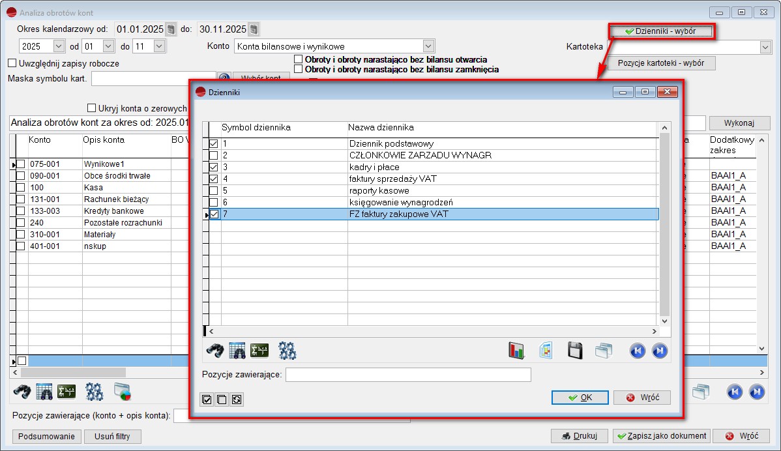Open the Kartoteka dropdown

765,47
